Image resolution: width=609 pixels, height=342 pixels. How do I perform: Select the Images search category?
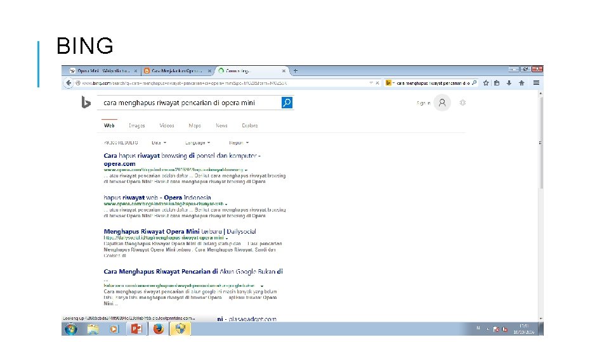click(x=137, y=125)
